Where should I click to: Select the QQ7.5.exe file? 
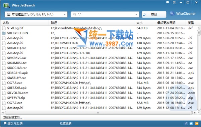[15, 83]
